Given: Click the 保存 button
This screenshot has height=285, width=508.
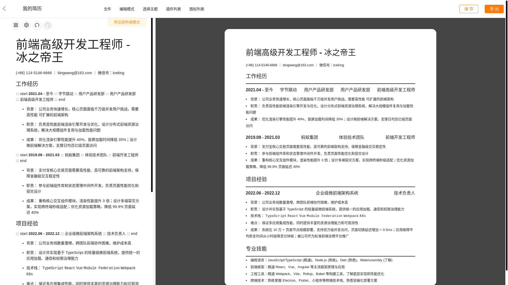Looking at the screenshot, I should click(469, 9).
